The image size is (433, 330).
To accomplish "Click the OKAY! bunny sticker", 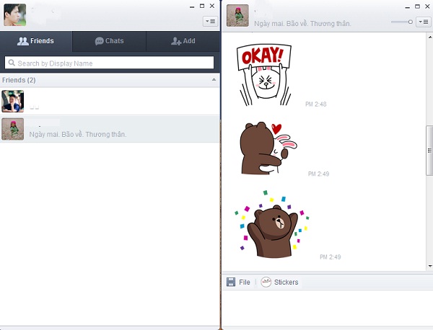I will tap(264, 75).
